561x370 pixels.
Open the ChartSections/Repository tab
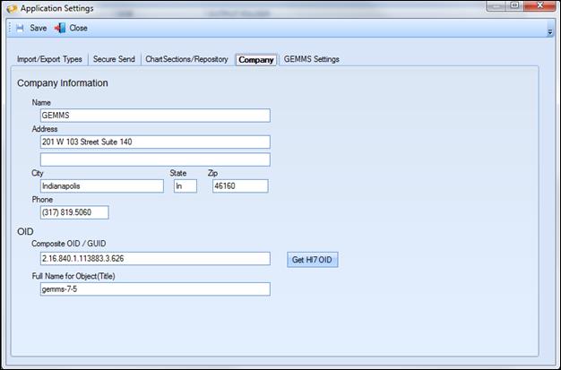point(186,59)
